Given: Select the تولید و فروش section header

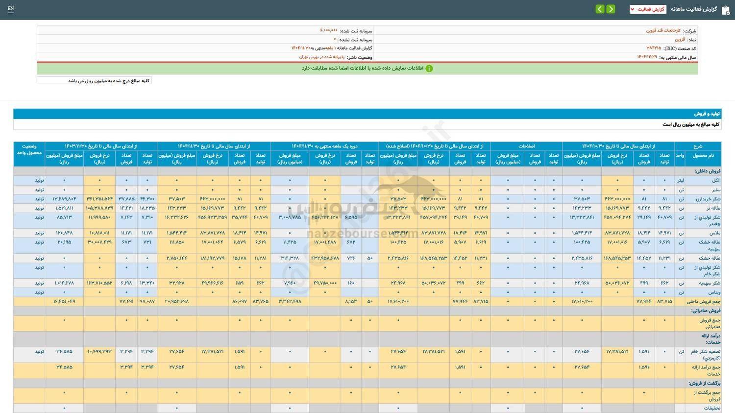Looking at the screenshot, I should pyautogui.click(x=707, y=114).
